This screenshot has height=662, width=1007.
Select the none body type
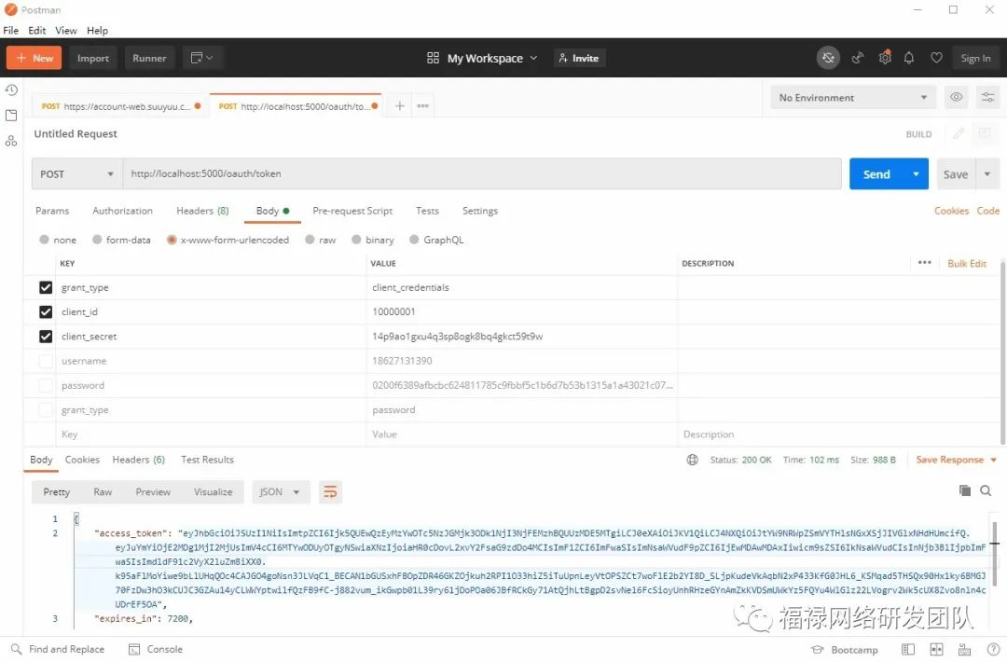tap(44, 240)
